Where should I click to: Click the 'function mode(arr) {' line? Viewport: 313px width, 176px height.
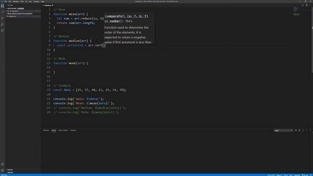70,63
